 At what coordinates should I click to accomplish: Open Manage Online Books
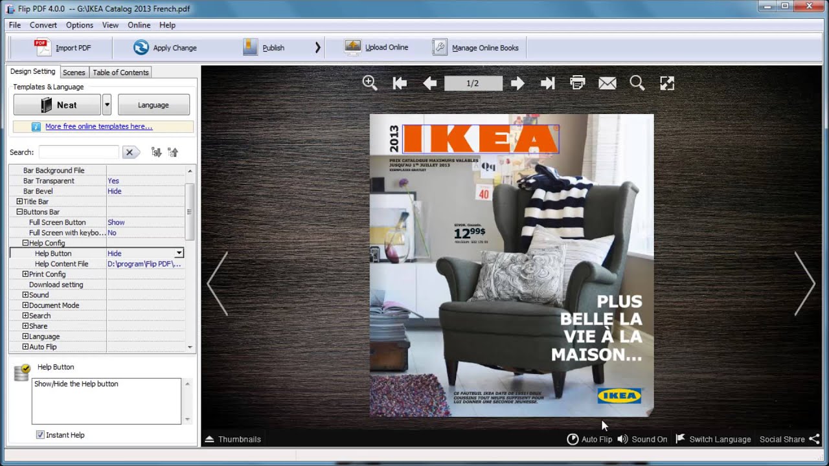coord(475,47)
